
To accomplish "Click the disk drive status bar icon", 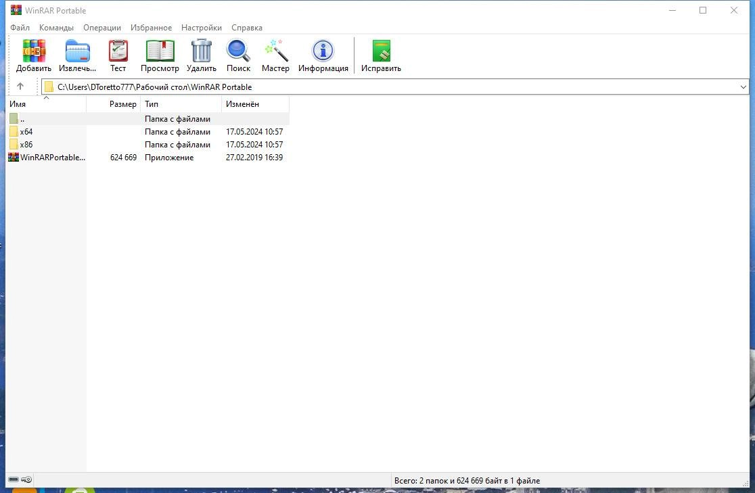I will [14, 479].
